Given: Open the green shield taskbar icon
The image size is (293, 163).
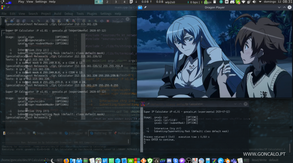Looking at the screenshot, I should 150,160.
